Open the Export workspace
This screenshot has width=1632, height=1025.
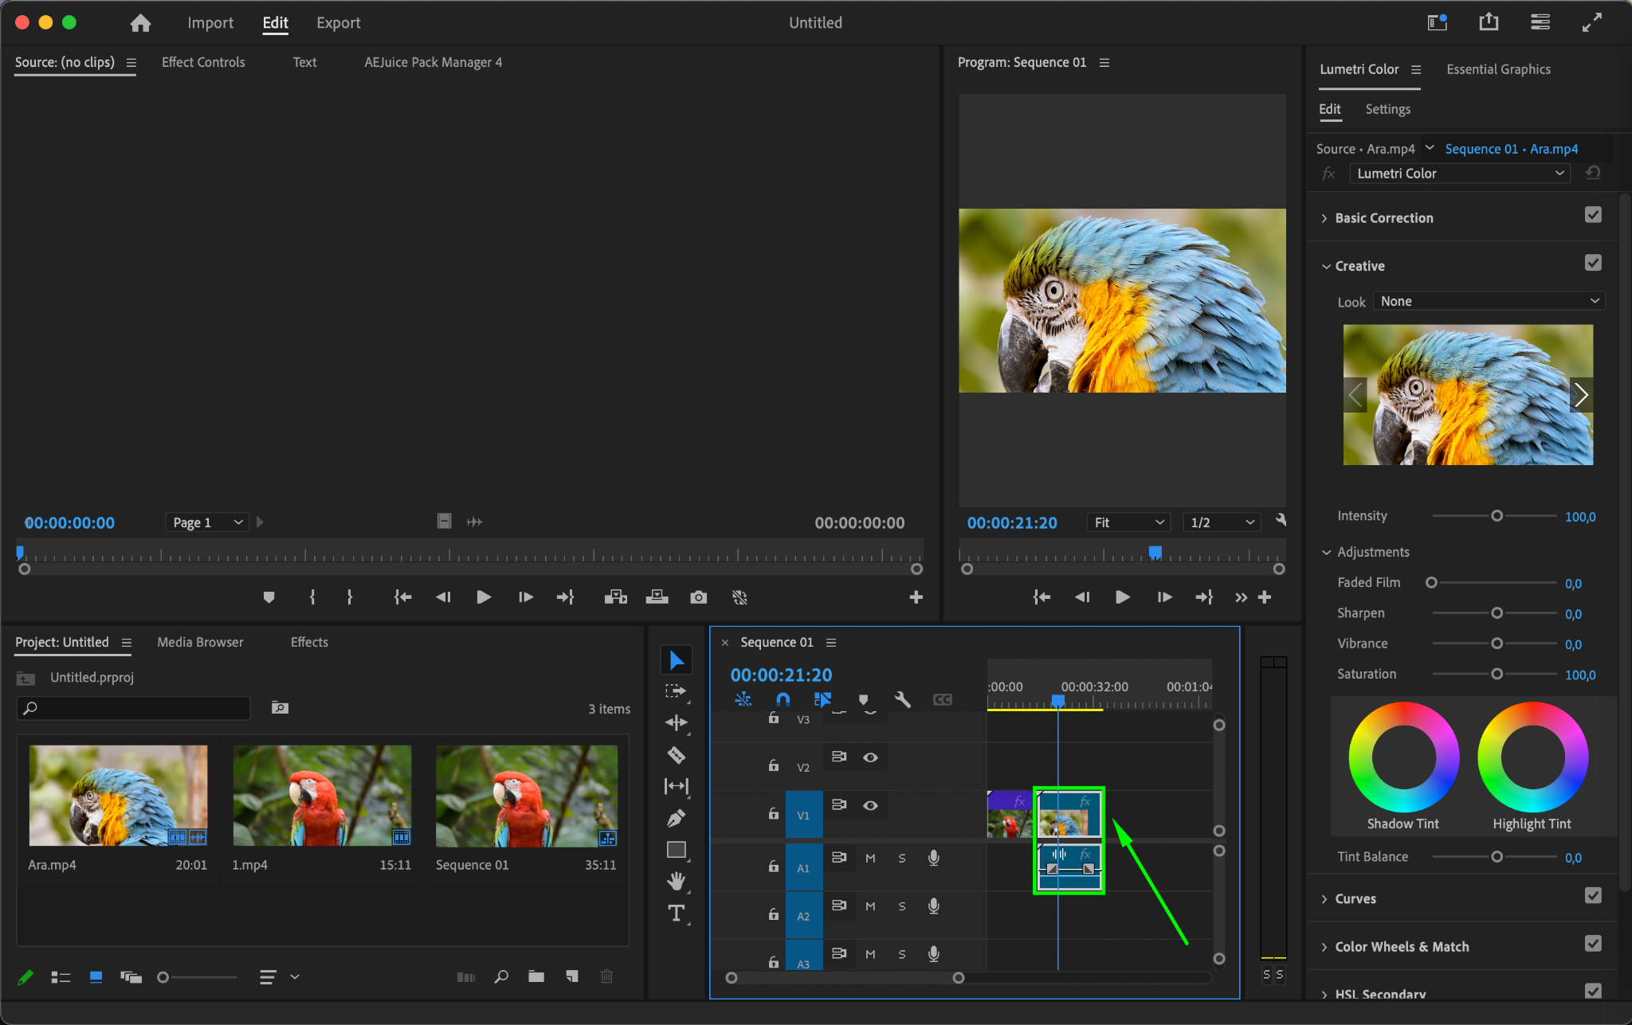(x=338, y=23)
